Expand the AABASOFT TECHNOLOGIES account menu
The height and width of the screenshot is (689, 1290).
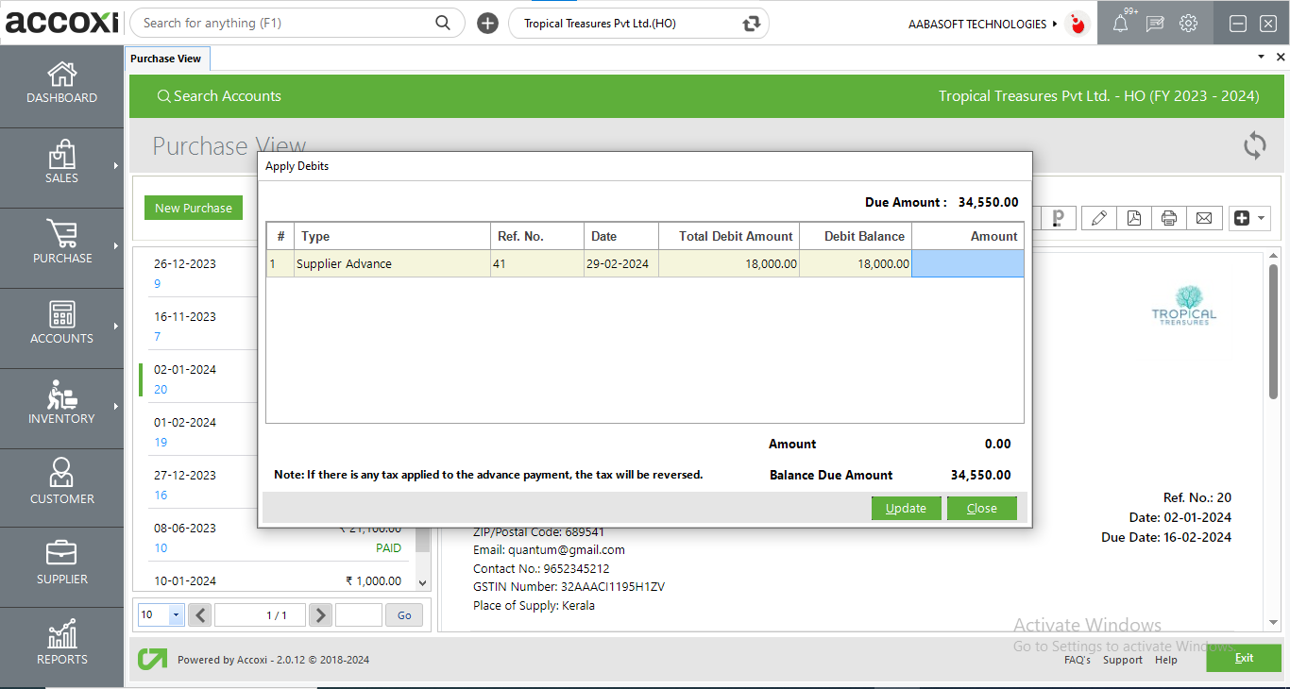(x=982, y=24)
